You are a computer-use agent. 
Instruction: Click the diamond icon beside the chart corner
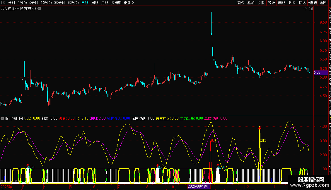(x=305, y=9)
